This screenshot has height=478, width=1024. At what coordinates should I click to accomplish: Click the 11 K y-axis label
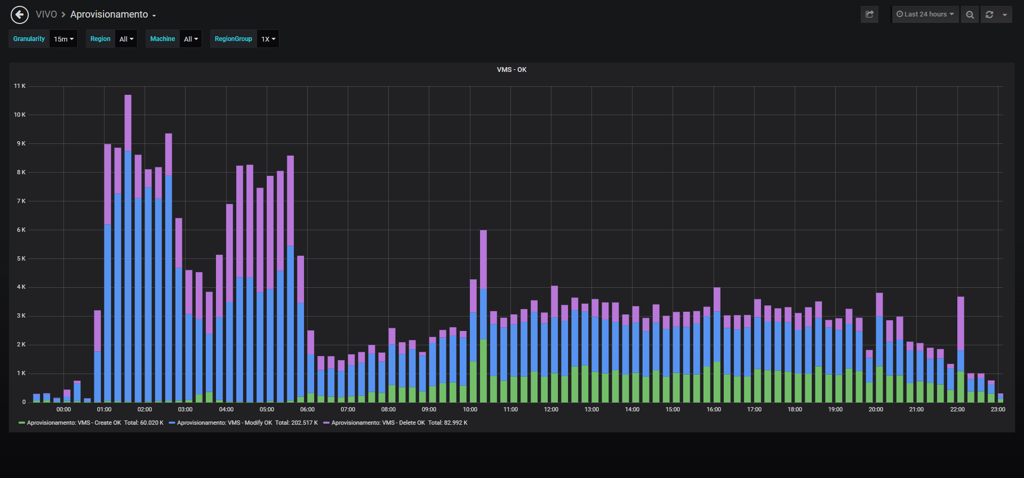tap(20, 86)
